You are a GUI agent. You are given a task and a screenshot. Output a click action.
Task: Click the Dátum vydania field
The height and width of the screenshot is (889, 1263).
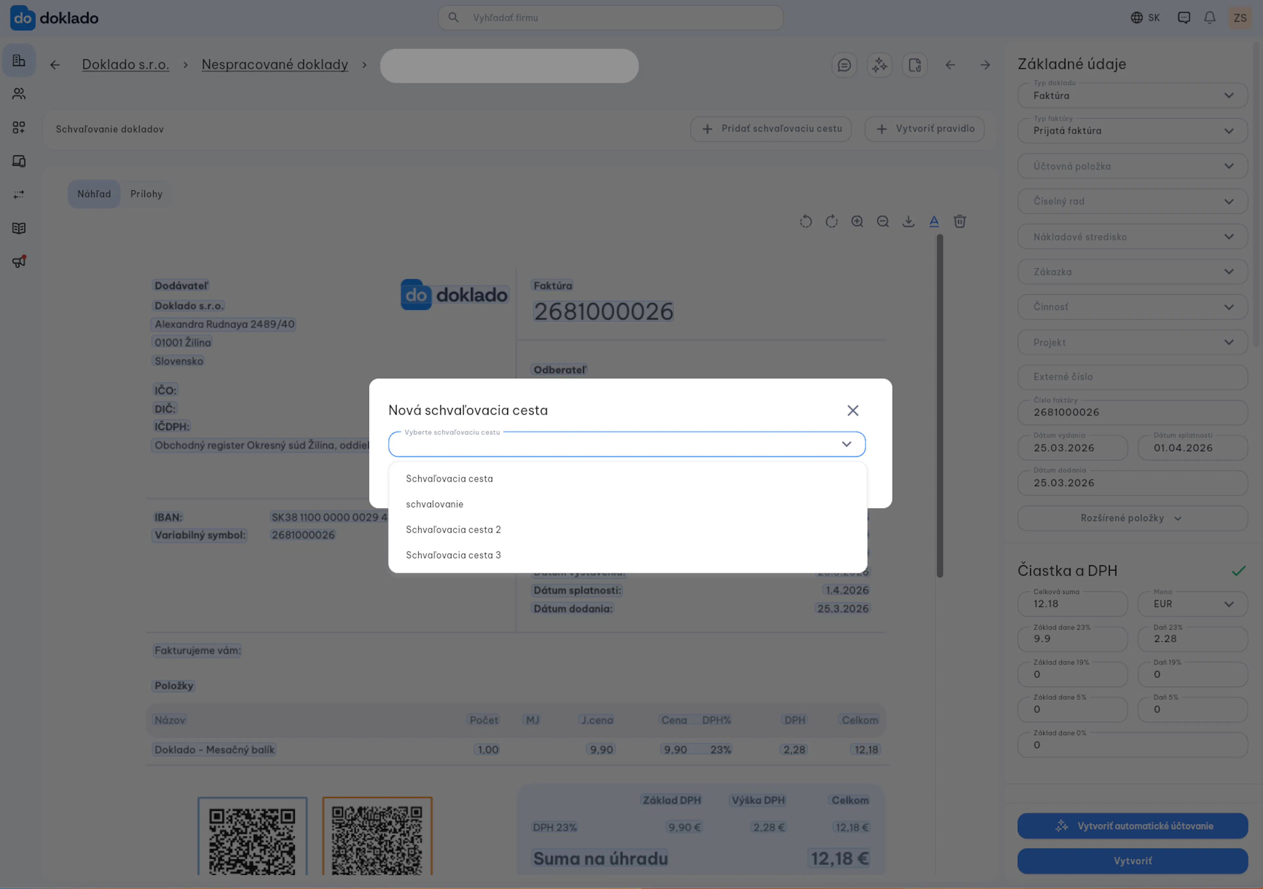tap(1072, 448)
